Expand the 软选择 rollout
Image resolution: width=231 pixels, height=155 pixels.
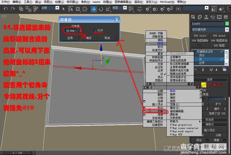211,120
